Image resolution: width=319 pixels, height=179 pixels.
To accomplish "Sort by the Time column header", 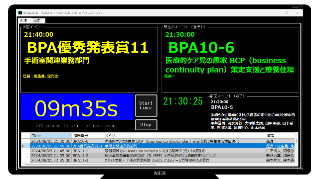I will [51, 136].
